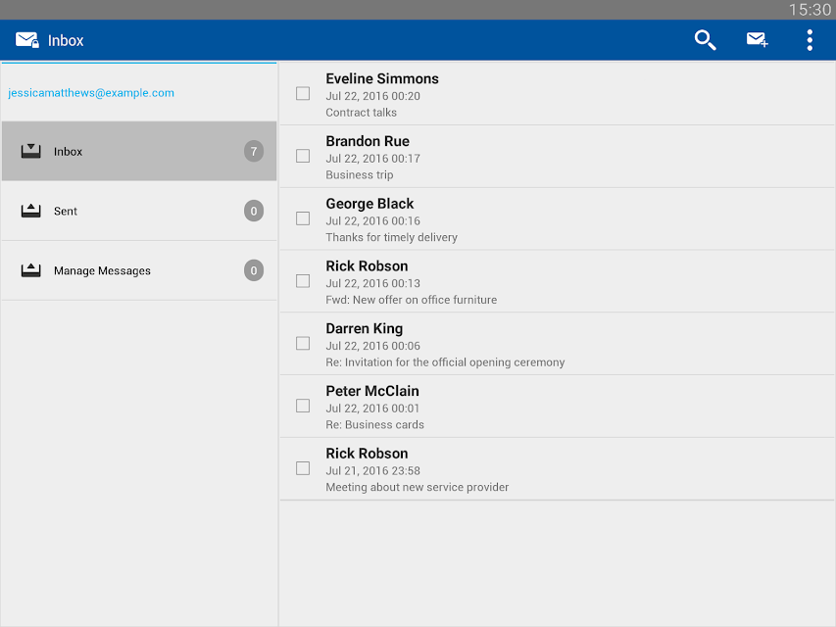Click the jessicamatthews@example.com account link
The width and height of the screenshot is (836, 627).
click(90, 93)
